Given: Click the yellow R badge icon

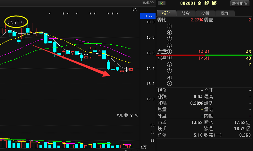Looking at the screenshot, I should click(162, 3).
